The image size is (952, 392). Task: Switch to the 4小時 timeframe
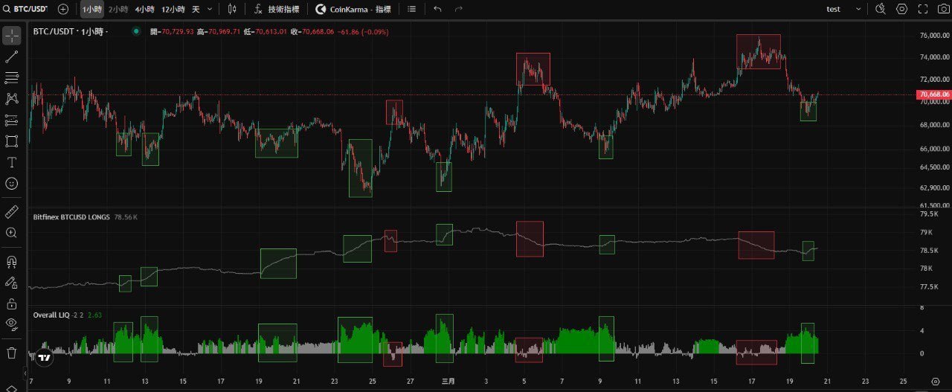[x=144, y=9]
